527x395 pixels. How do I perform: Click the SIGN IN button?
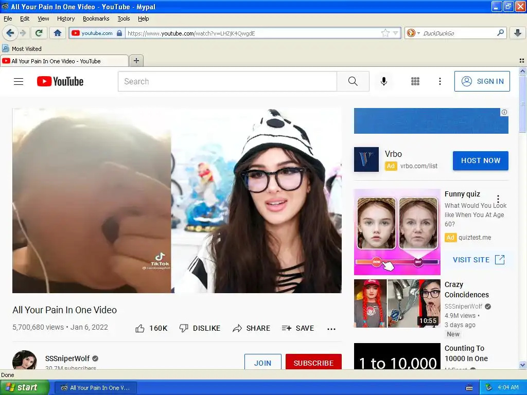482,81
